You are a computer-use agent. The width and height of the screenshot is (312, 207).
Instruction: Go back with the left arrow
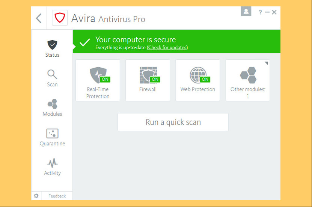coord(39,18)
